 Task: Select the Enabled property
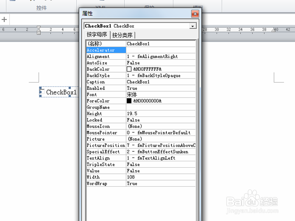[106, 88]
